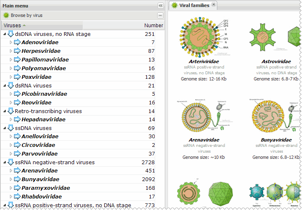Click ssRNA negative-strand viruses down-arrow icon

point(11,162)
